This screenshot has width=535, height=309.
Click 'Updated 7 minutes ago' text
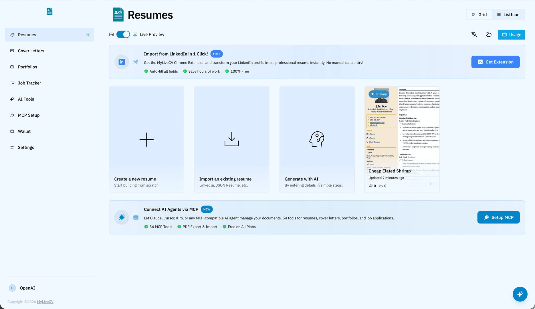[386, 178]
